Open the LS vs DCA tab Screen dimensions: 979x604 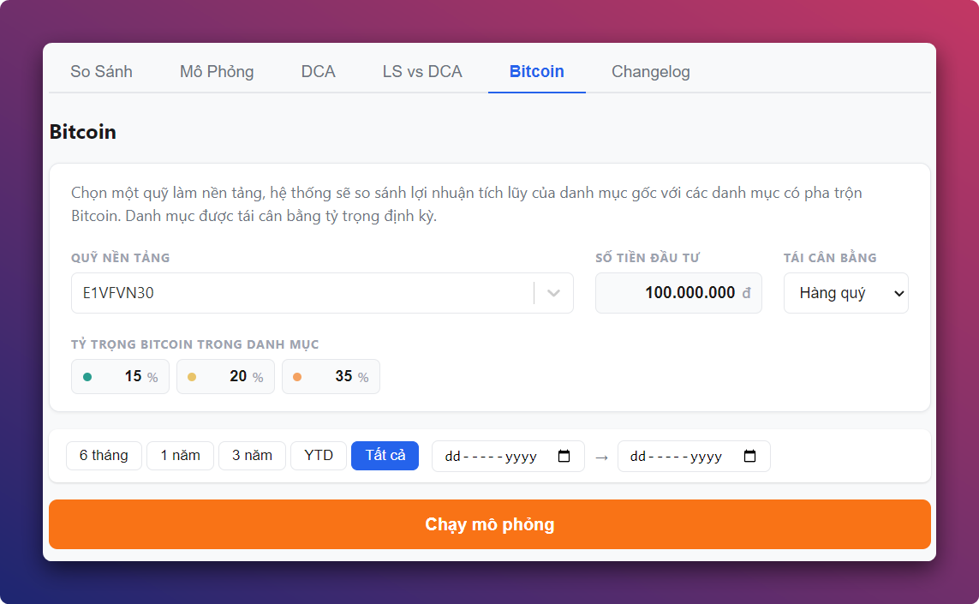pyautogui.click(x=422, y=71)
